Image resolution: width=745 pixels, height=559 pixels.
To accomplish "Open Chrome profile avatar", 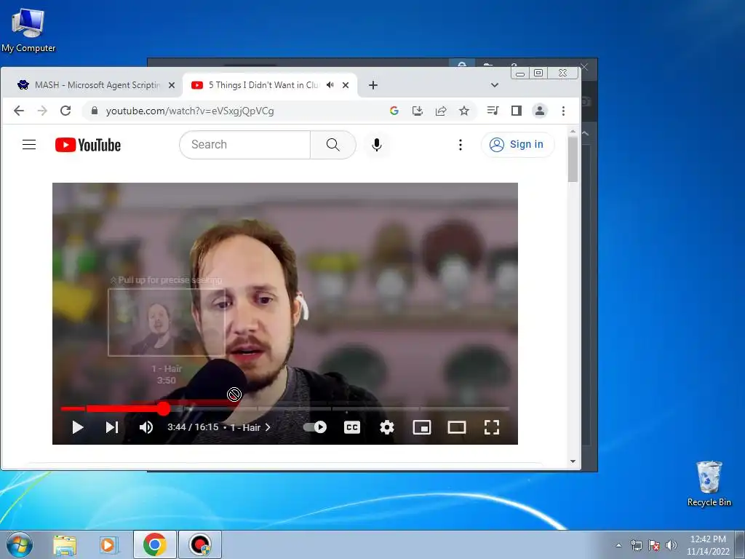I will point(540,111).
